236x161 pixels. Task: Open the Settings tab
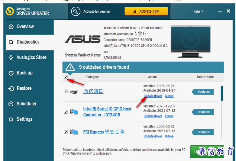pyautogui.click(x=30, y=119)
